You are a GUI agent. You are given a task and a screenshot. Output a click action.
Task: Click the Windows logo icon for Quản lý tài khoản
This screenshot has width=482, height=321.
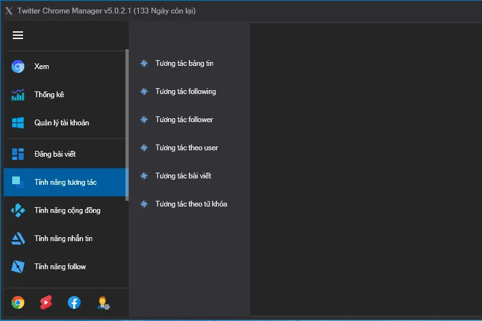(18, 123)
